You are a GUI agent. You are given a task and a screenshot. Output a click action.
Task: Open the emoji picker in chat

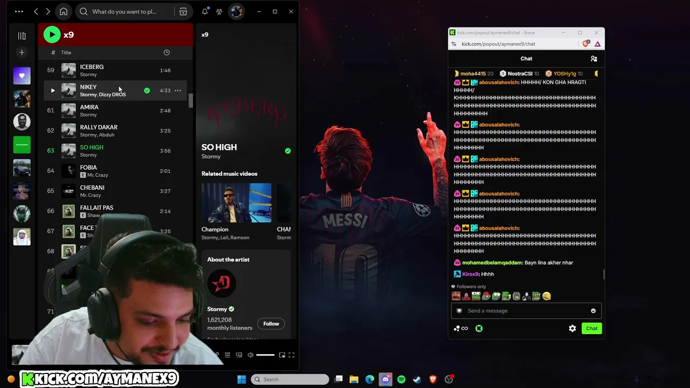pos(594,311)
